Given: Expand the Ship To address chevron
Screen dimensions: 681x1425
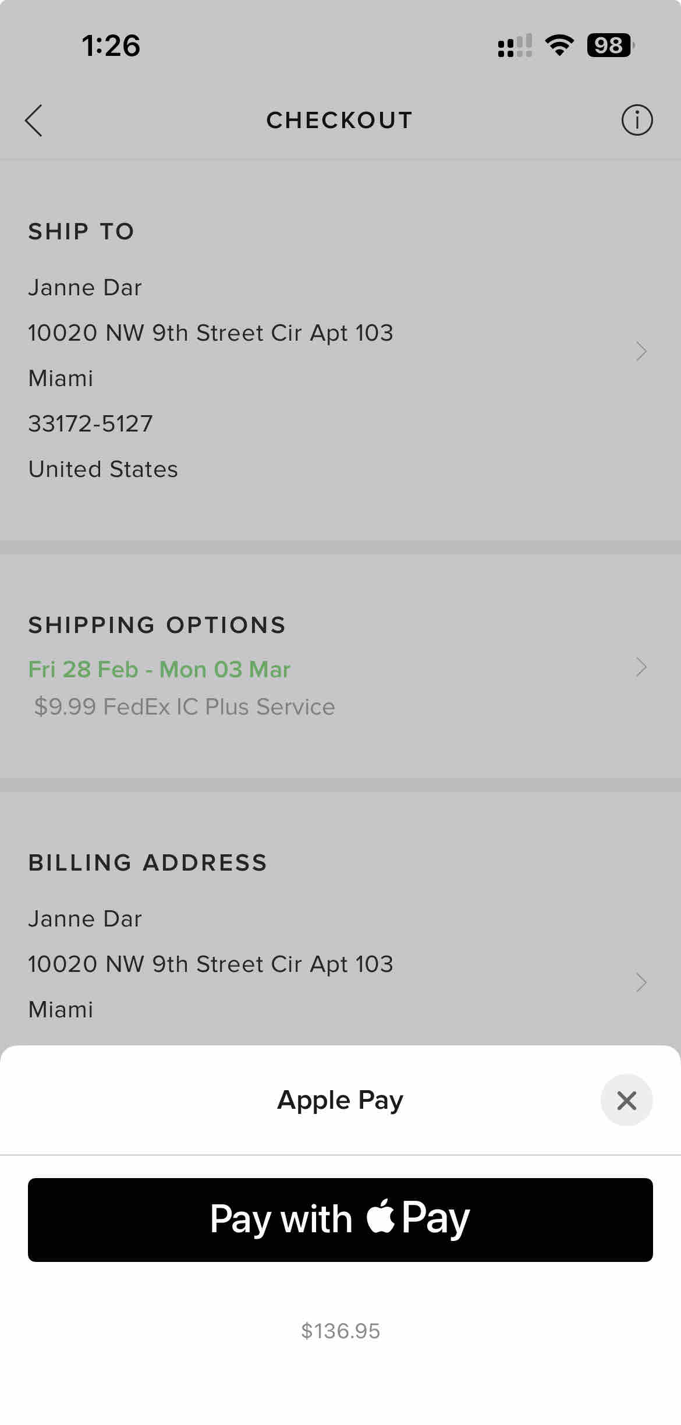Looking at the screenshot, I should tap(641, 351).
